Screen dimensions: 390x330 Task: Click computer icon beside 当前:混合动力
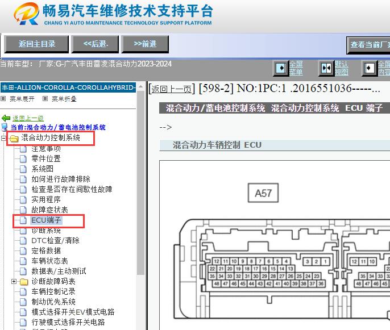5,127
